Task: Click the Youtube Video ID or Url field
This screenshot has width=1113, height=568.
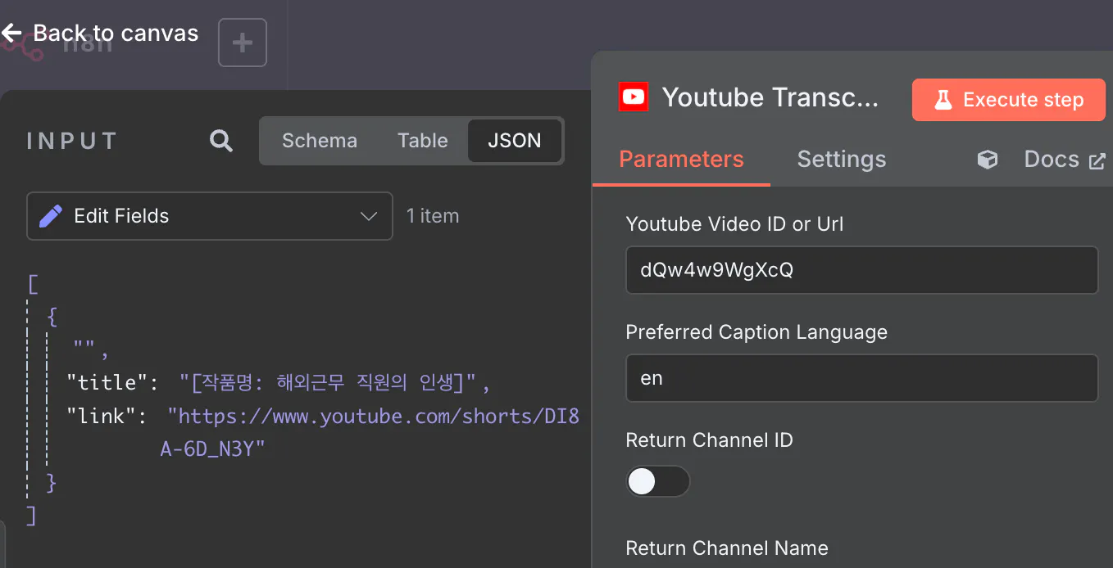Action: [x=861, y=269]
